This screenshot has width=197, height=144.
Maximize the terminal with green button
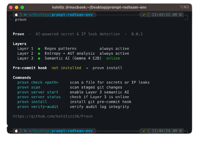click(22, 7)
